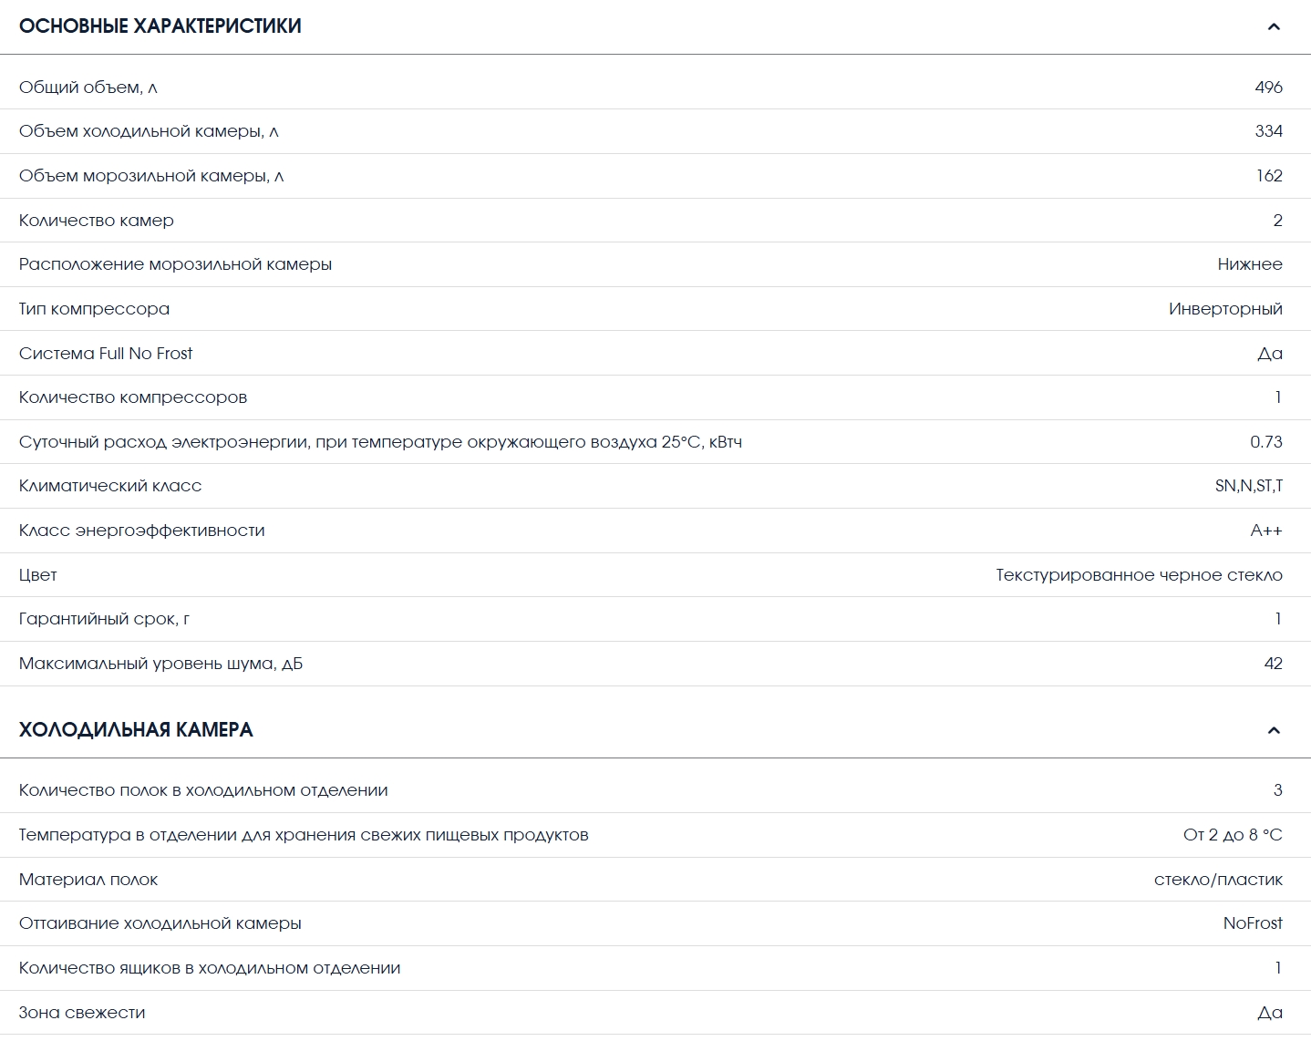Select the Общий объем row label
1311x1041 pixels.
pyautogui.click(x=88, y=88)
